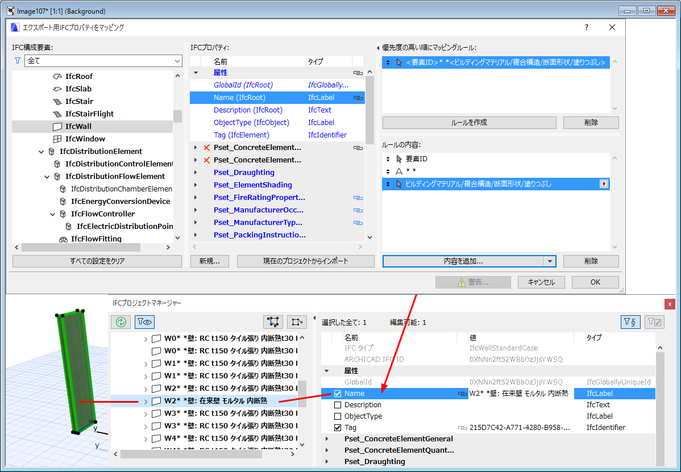
Task: Click the refresh icon in IFC Project Manager
Action: tap(121, 322)
